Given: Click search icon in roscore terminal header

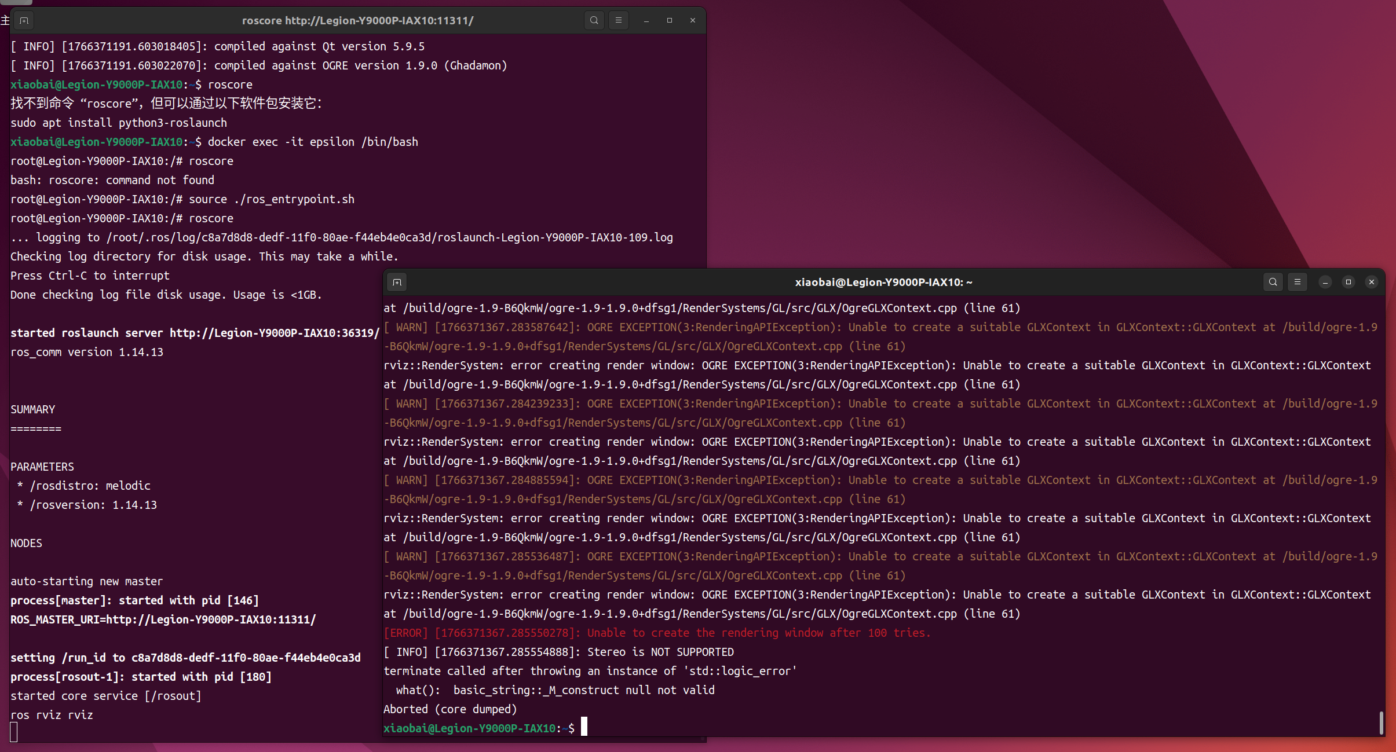Looking at the screenshot, I should pyautogui.click(x=594, y=20).
